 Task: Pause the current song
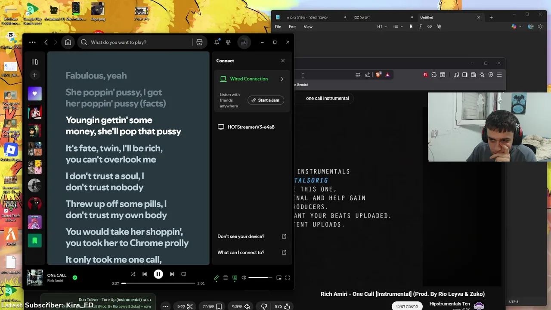point(158,274)
